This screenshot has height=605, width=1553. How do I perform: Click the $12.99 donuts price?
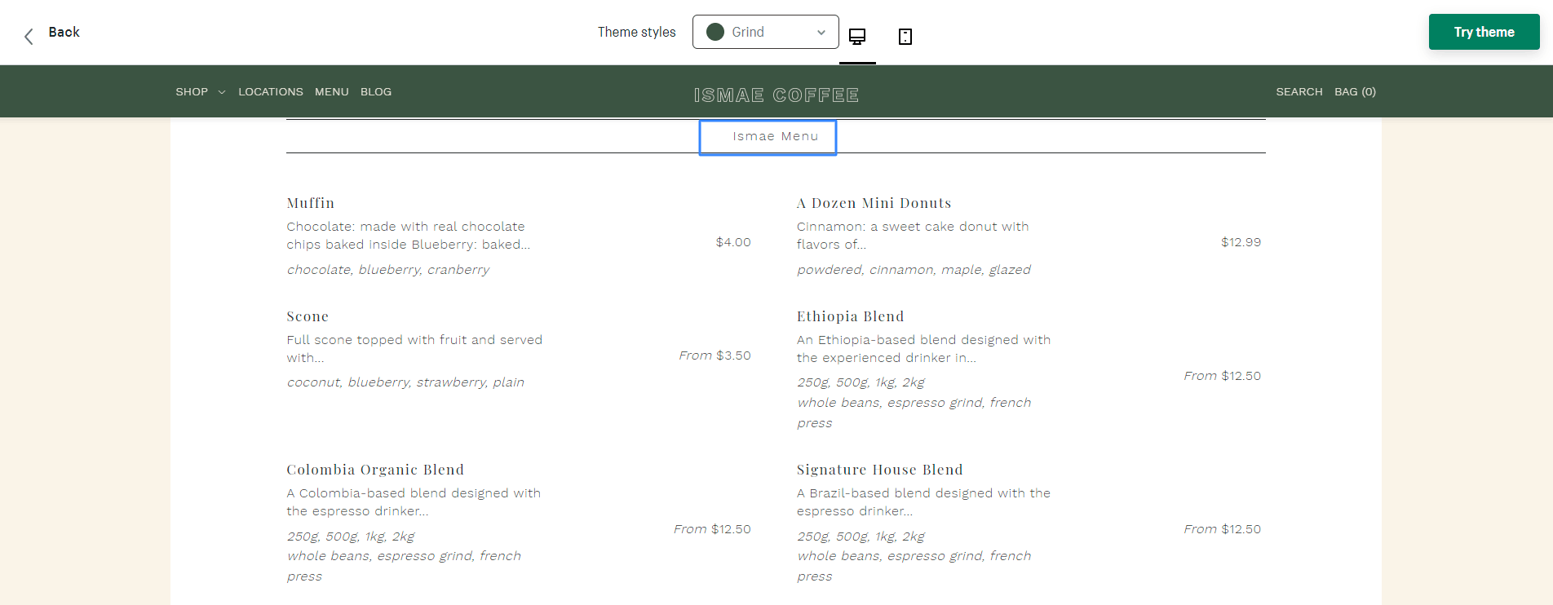click(1241, 242)
